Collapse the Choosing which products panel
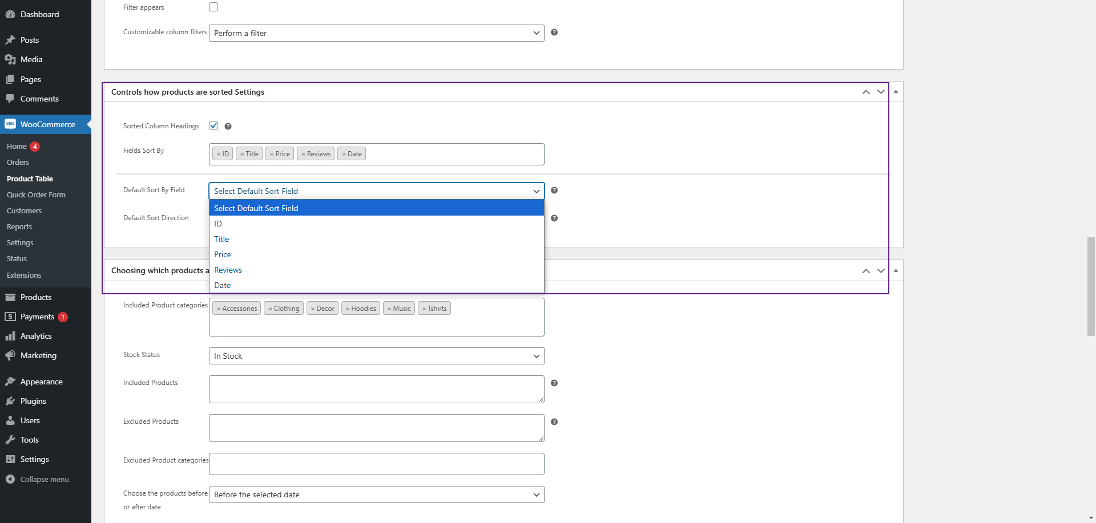Image resolution: width=1096 pixels, height=523 pixels. click(896, 270)
